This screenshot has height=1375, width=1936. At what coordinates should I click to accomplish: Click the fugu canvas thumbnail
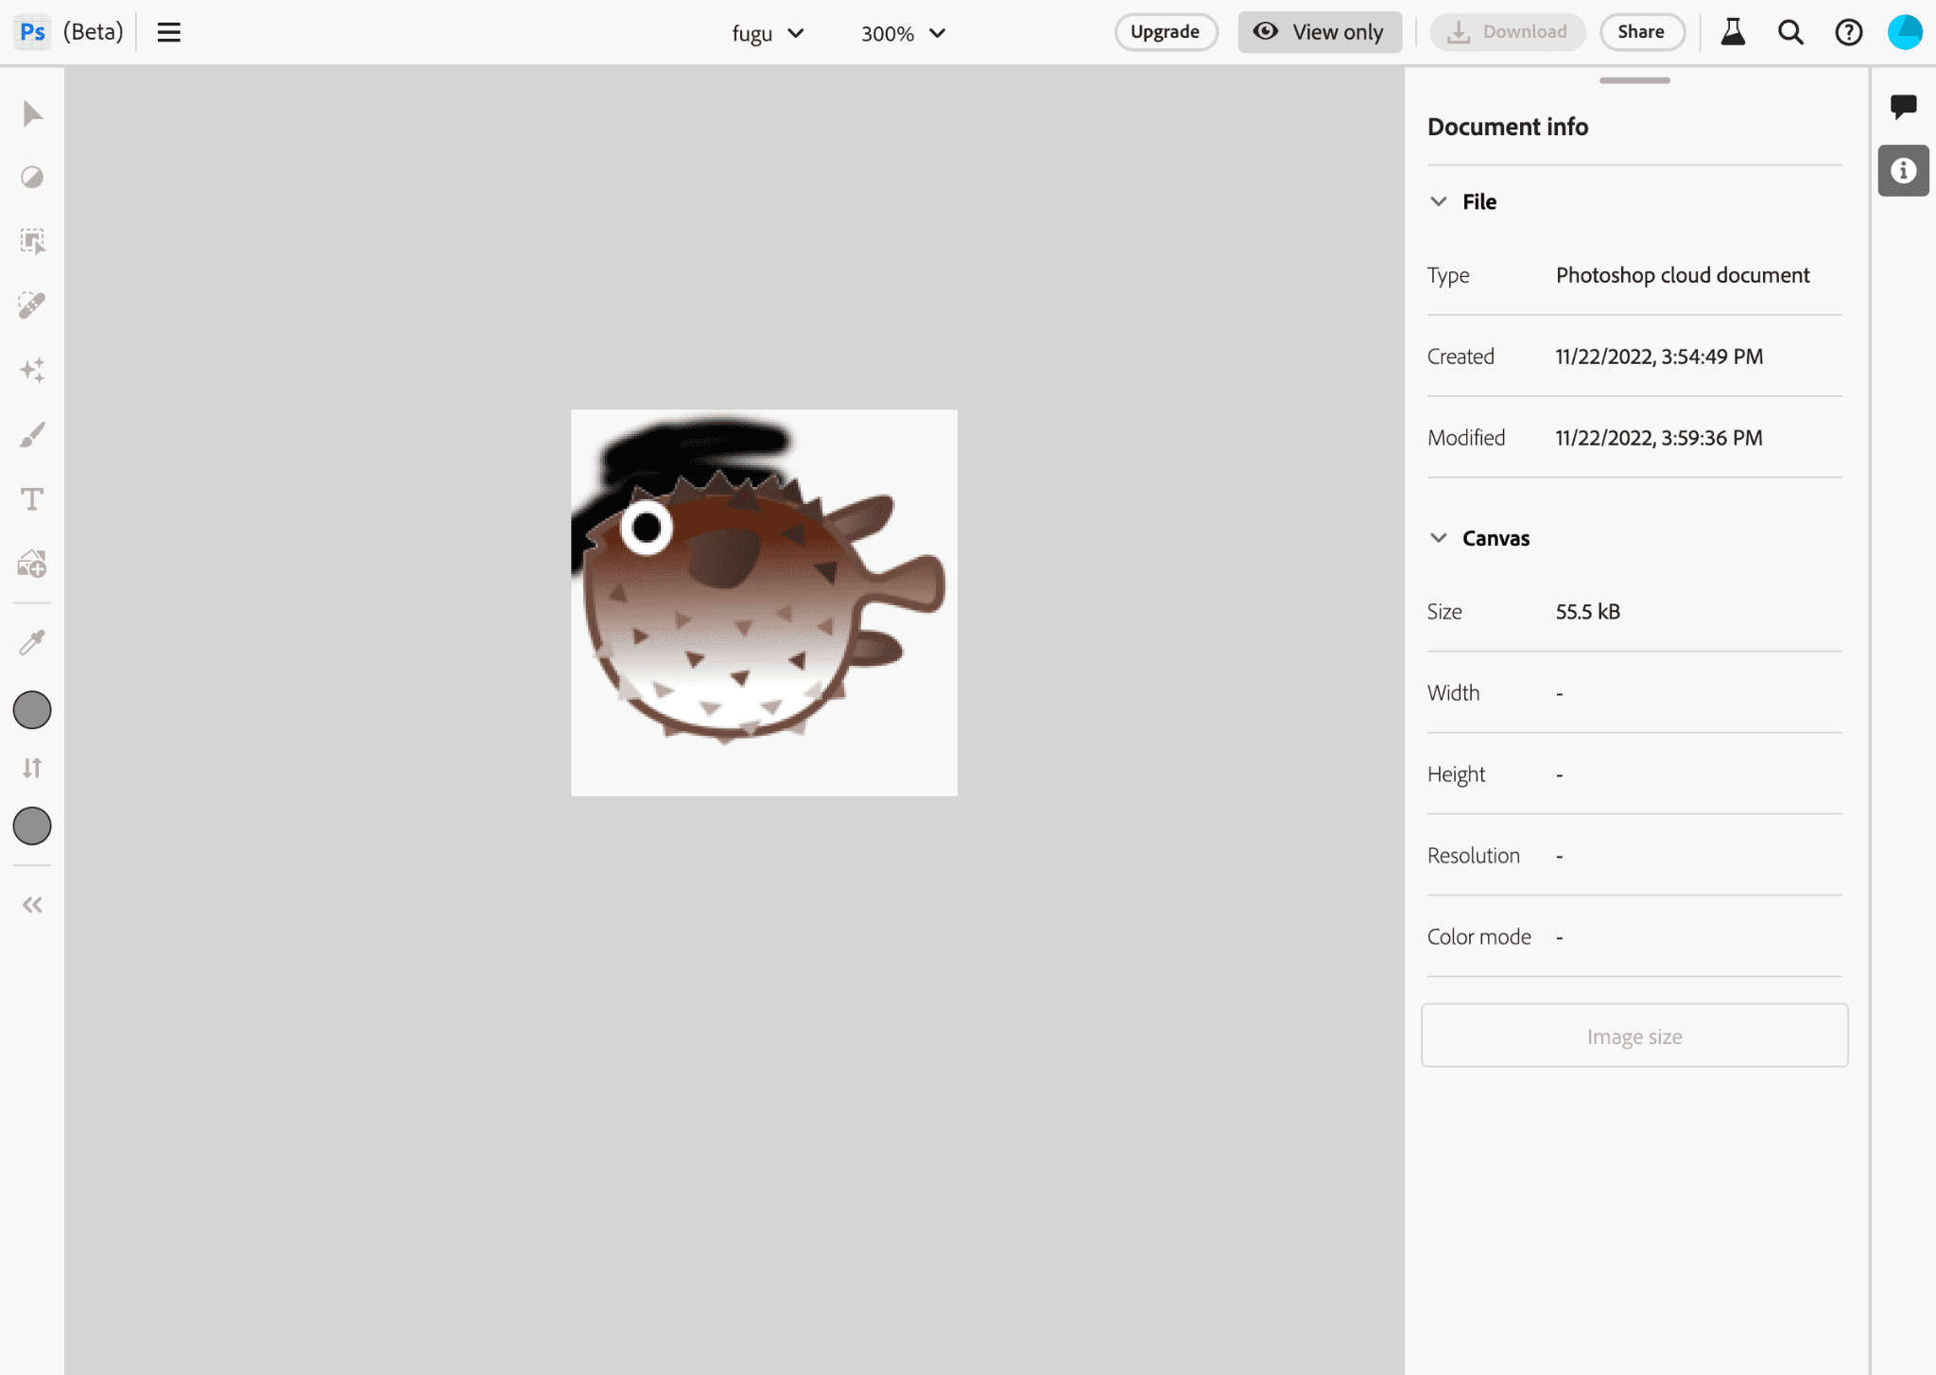pos(765,601)
